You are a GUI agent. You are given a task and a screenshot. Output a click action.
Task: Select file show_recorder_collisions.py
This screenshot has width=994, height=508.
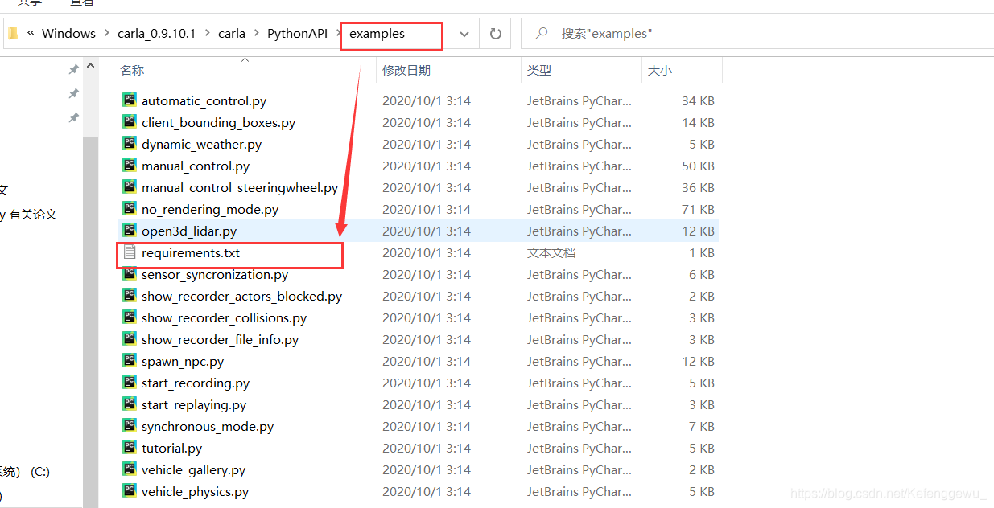pos(224,318)
